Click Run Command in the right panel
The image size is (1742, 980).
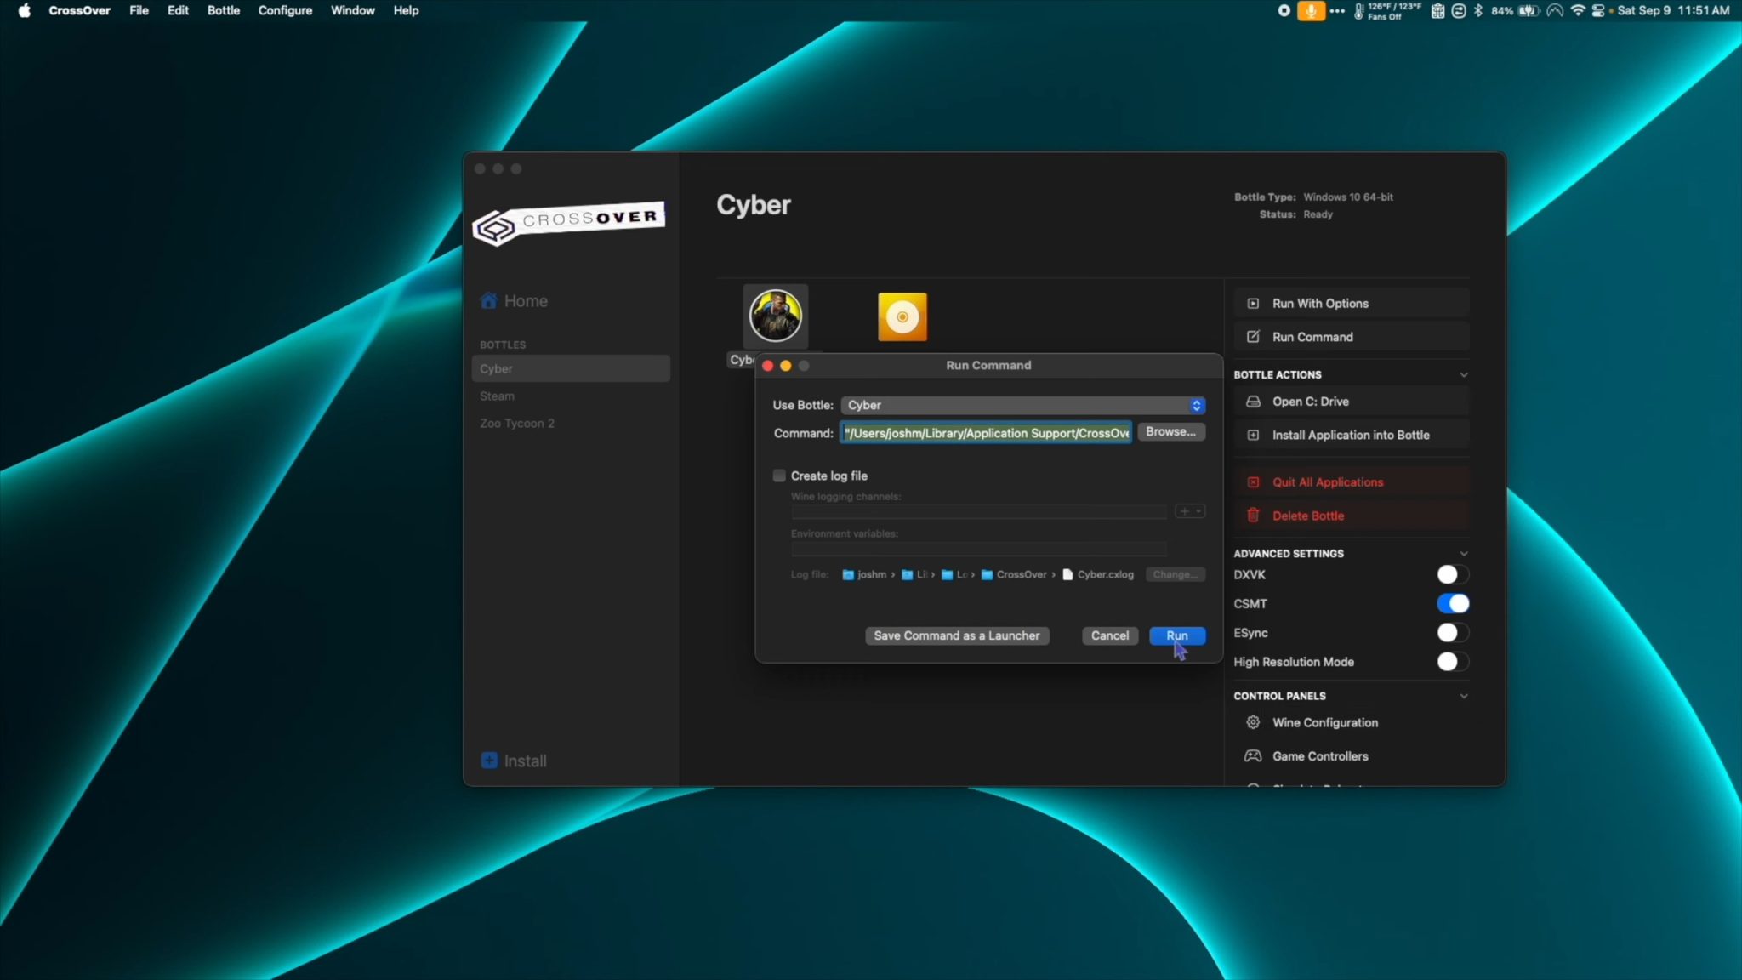pos(1351,337)
